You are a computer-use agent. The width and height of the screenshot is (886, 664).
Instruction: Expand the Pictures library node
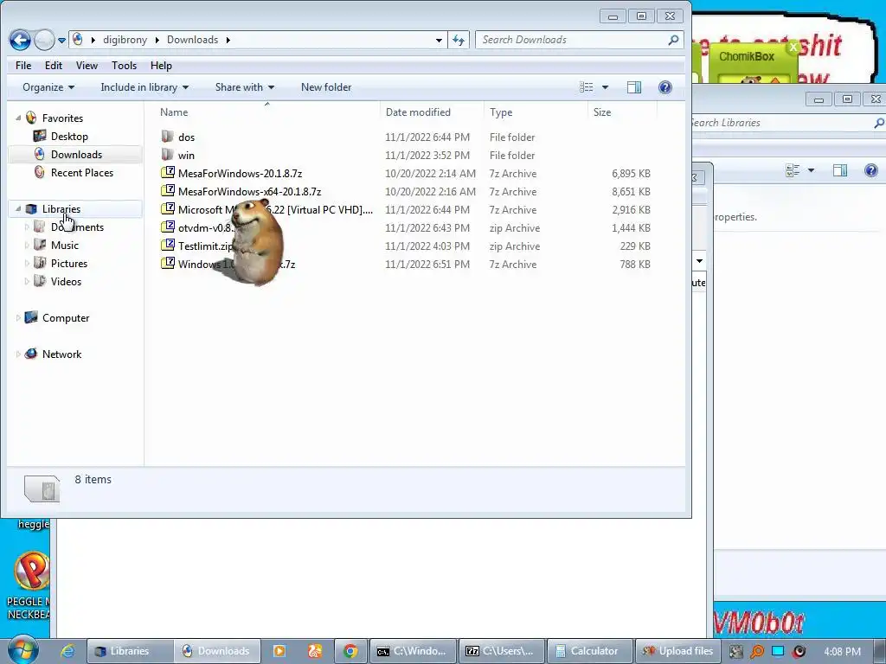(x=27, y=263)
